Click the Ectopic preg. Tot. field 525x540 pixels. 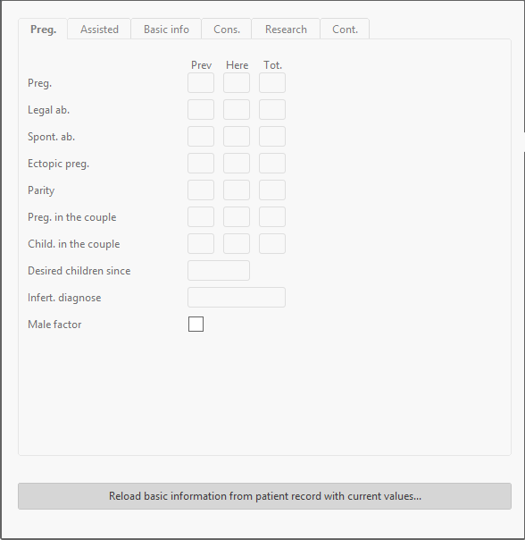tap(272, 164)
